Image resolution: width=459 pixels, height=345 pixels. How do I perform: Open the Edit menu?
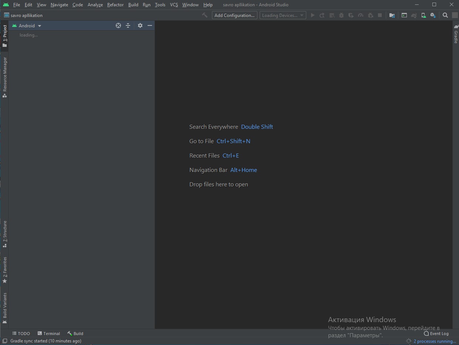click(28, 5)
